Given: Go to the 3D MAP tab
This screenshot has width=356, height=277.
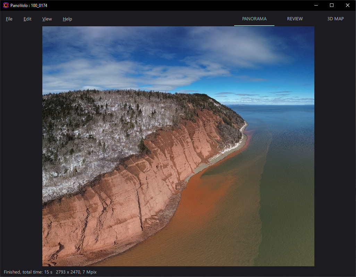Looking at the screenshot, I should [x=335, y=19].
